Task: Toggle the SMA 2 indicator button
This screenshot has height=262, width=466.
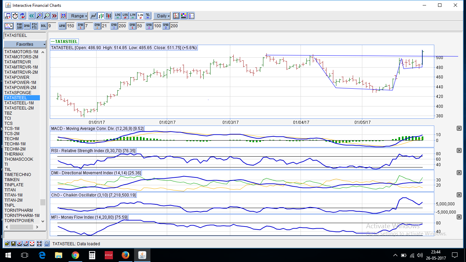Action: pyautogui.click(x=149, y=26)
